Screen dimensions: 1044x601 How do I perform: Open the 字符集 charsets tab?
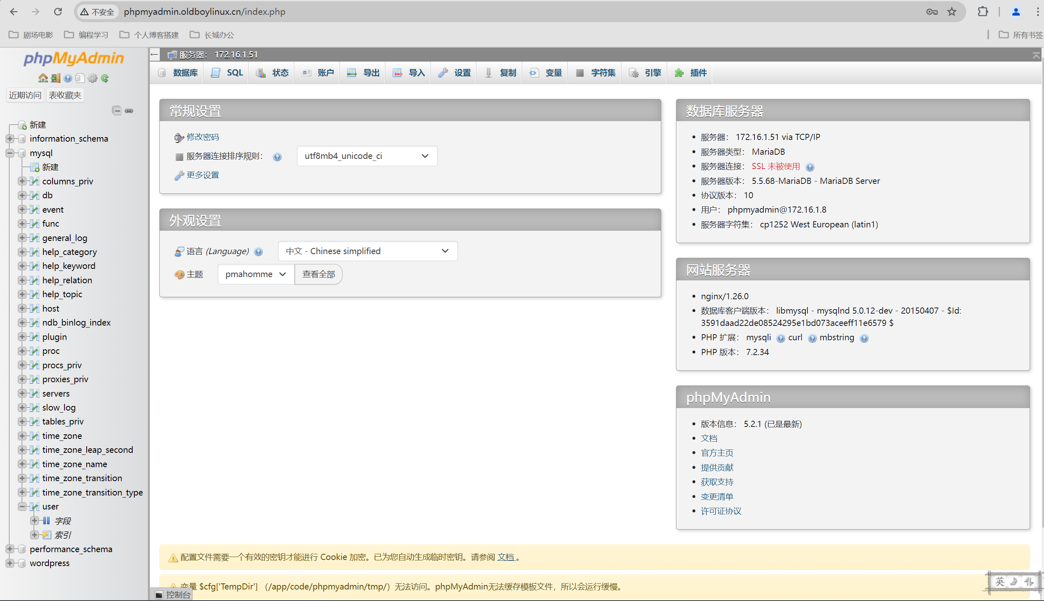[595, 73]
